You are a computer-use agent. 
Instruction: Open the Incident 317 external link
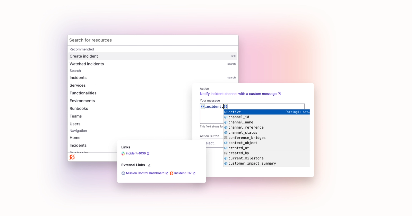pos(183,173)
